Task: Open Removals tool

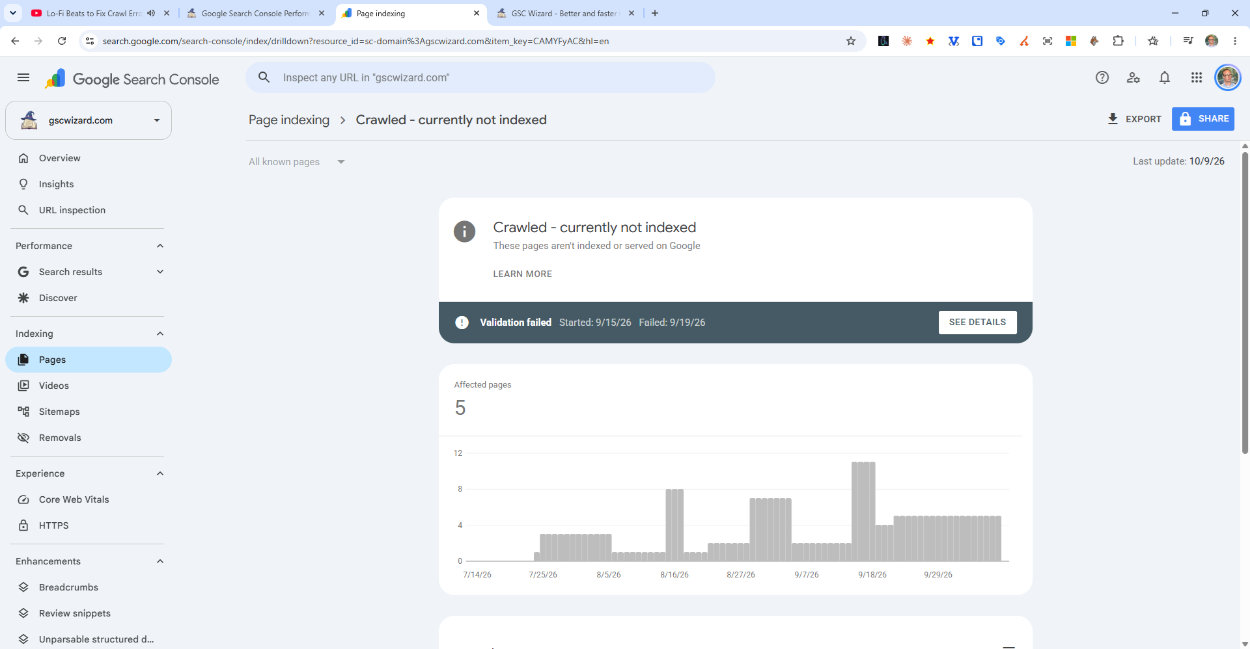Action: click(89, 438)
